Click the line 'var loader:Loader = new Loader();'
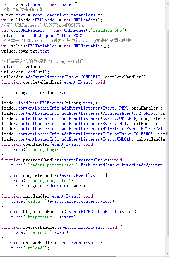This screenshot has height=257, width=169. coord(41,4)
